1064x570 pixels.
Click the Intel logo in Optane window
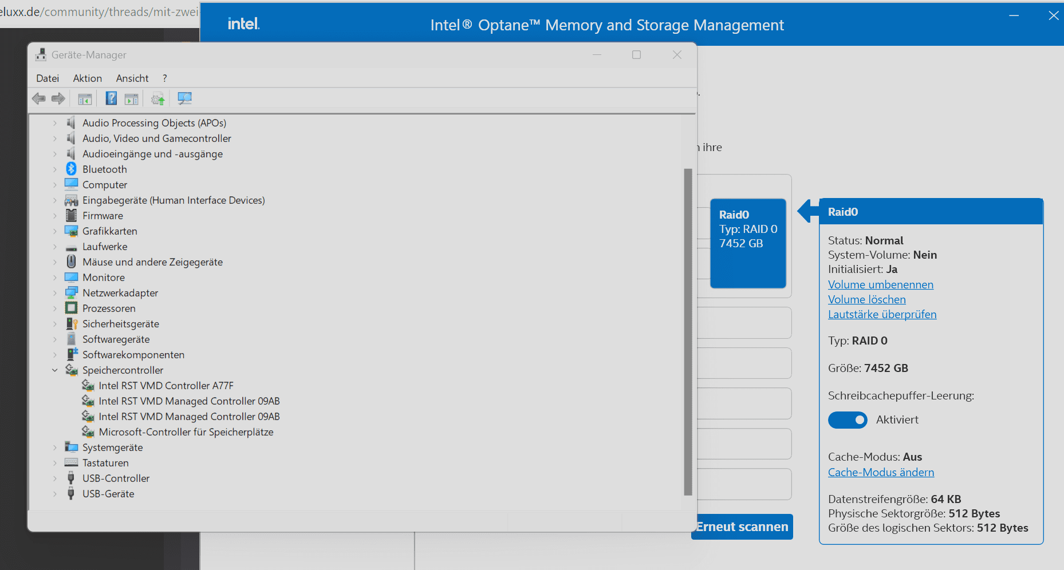(243, 24)
